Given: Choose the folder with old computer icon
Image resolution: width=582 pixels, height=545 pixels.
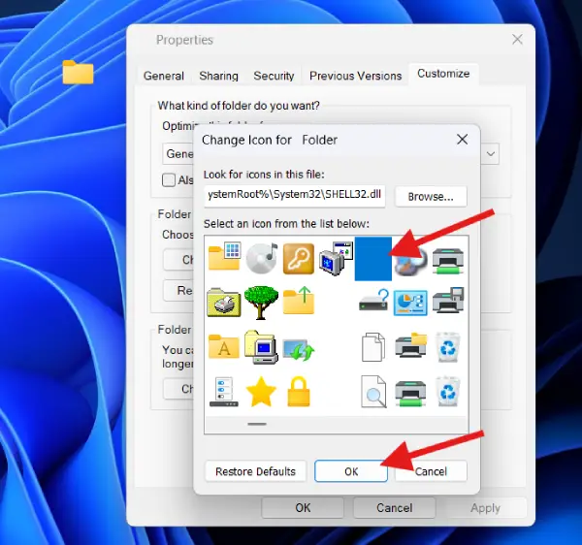Looking at the screenshot, I should tap(261, 347).
